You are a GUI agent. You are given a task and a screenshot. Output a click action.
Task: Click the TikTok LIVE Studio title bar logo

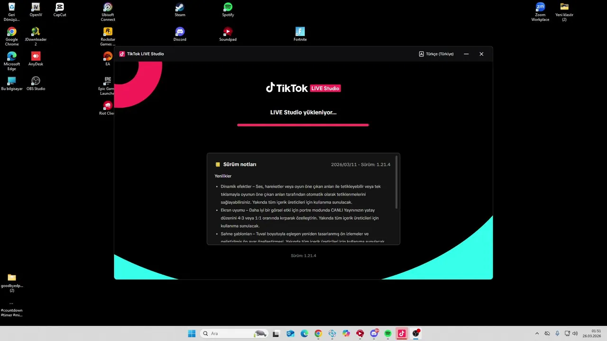[x=122, y=54]
